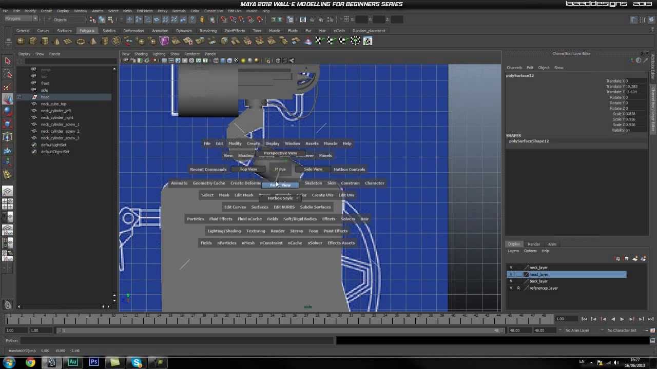Choose Top View in the hotbox

click(x=248, y=170)
